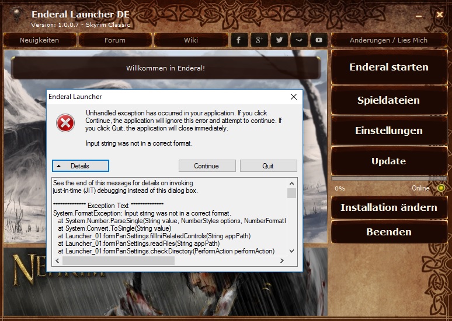Open the Neuigkeiten tab
This screenshot has width=452, height=321.
coord(40,40)
